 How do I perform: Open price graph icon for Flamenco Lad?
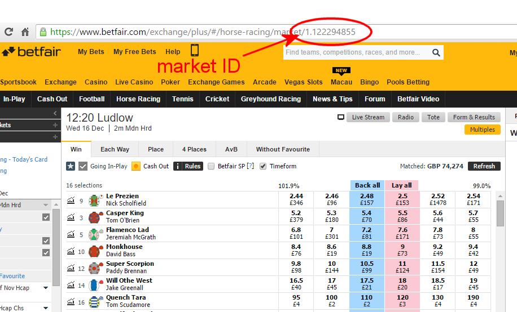click(71, 234)
